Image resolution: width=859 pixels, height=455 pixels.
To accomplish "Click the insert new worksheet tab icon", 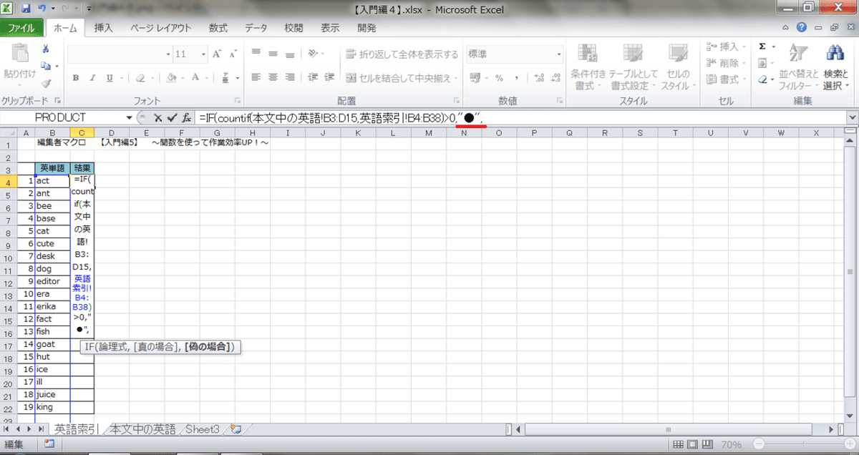I will click(x=236, y=429).
